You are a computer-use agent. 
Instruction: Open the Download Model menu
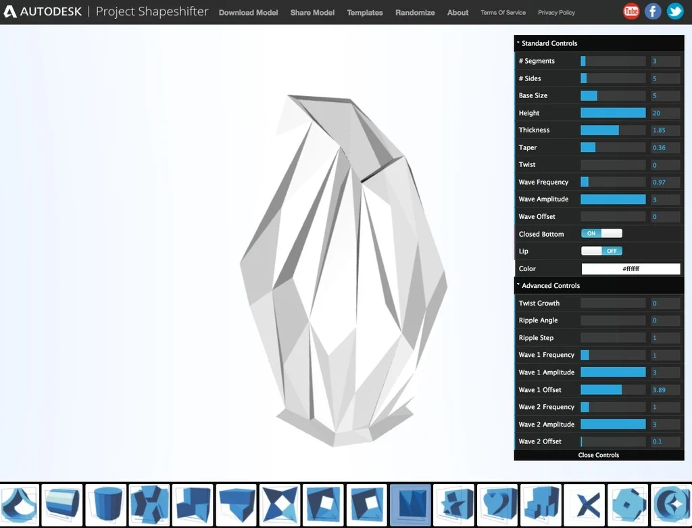249,12
